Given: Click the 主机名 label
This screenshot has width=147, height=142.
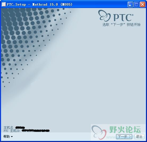Looking at the screenshot, I should click(x=9, y=128).
